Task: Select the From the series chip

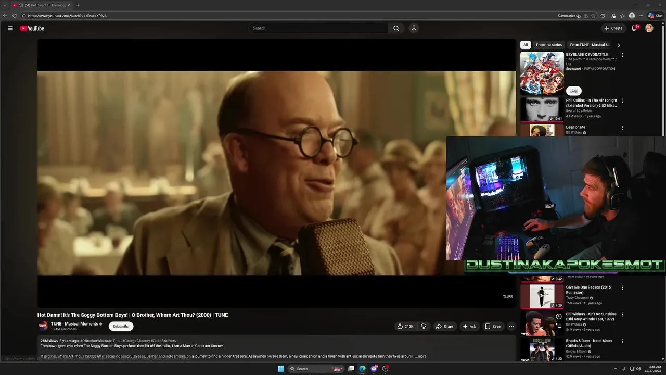Action: (549, 45)
